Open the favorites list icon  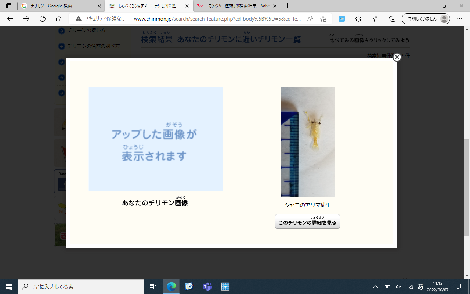pyautogui.click(x=376, y=19)
